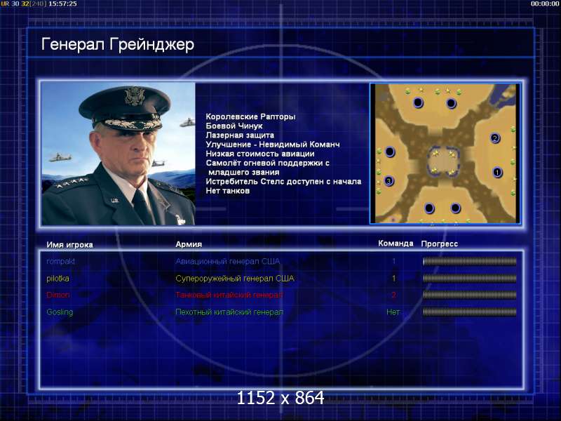
Task: Click army 'Авиационный генерал США'
Action: pyautogui.click(x=227, y=261)
